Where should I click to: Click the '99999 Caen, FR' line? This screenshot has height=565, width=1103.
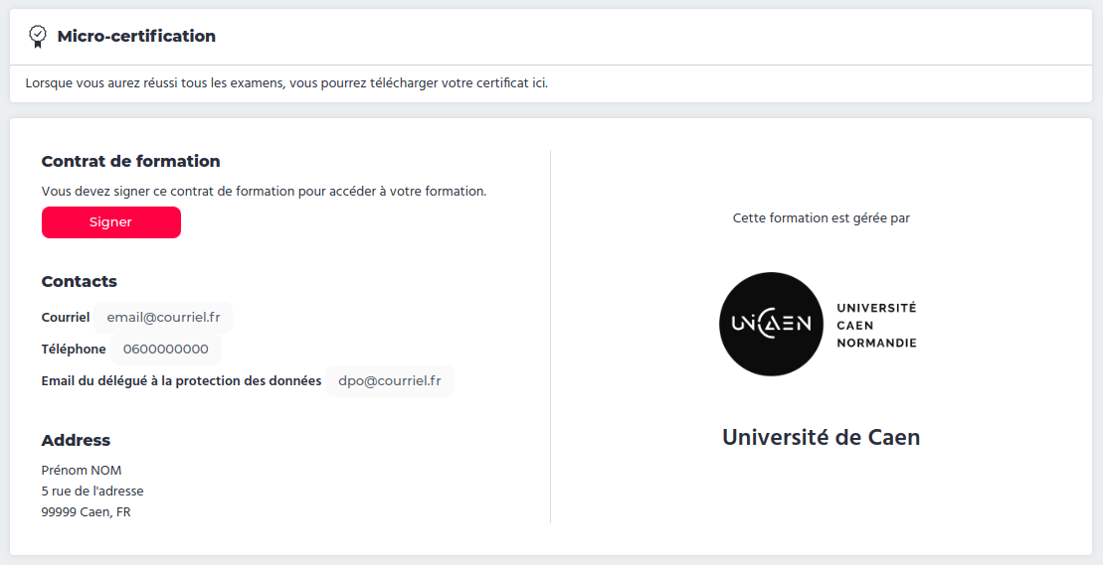coord(86,512)
